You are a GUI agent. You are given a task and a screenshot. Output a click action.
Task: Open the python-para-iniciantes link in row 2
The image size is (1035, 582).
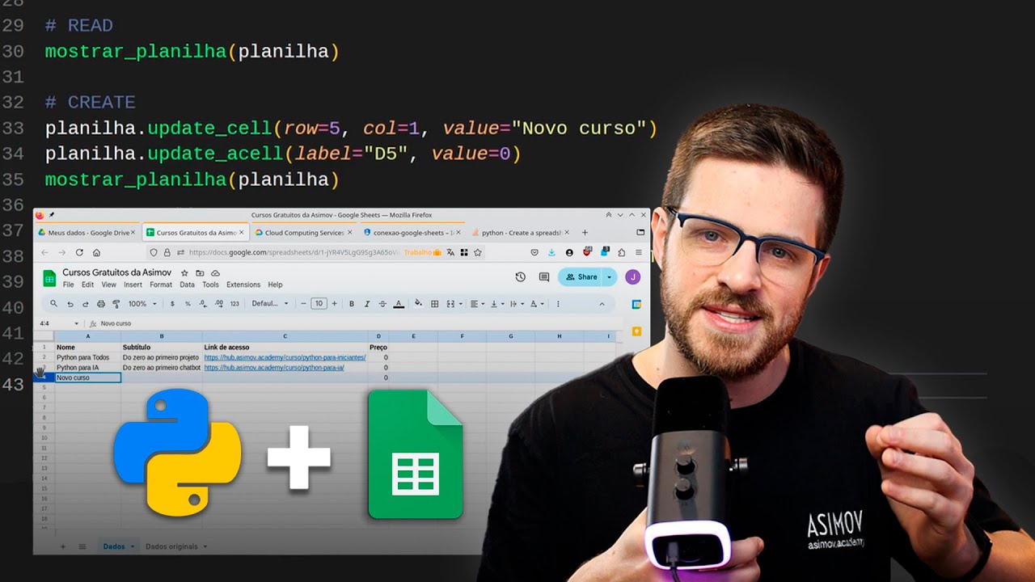click(285, 357)
